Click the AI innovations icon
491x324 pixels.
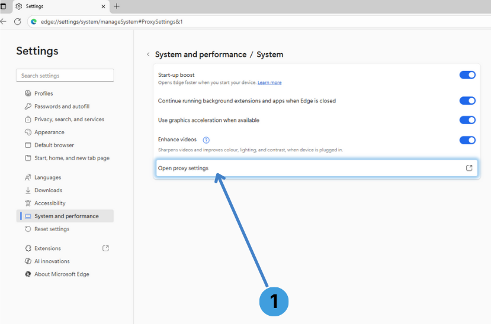click(28, 261)
